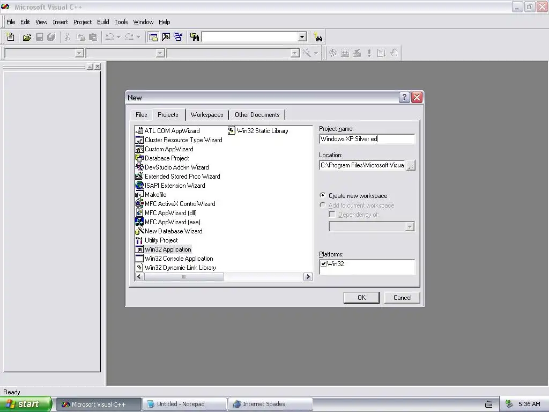The width and height of the screenshot is (549, 412).
Task: Click the Search binoculars icon
Action: pos(318,37)
